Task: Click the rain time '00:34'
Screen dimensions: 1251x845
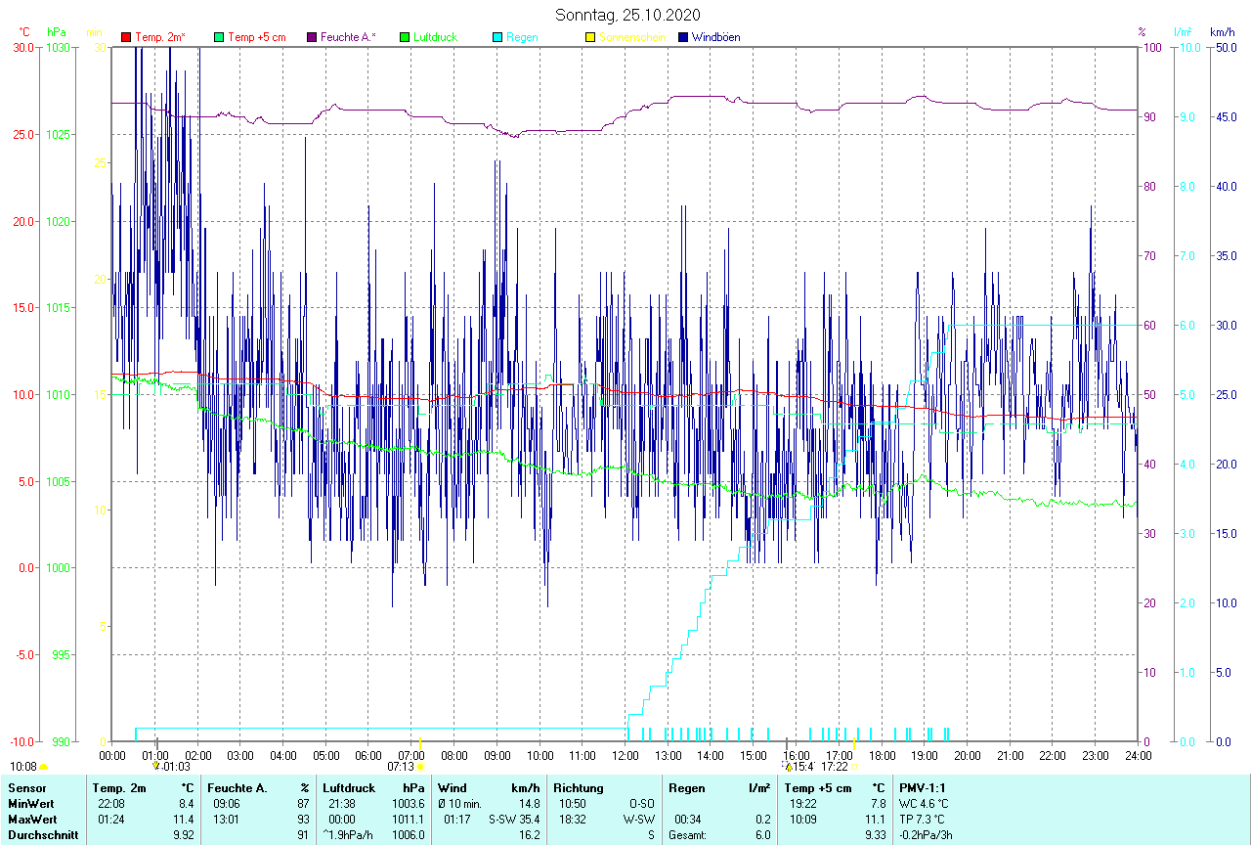Action: pyautogui.click(x=687, y=819)
